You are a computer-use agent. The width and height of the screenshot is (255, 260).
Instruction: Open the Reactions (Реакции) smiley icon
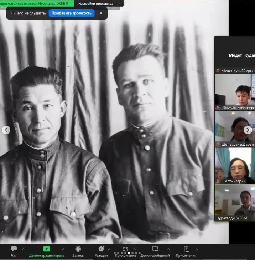(101, 249)
